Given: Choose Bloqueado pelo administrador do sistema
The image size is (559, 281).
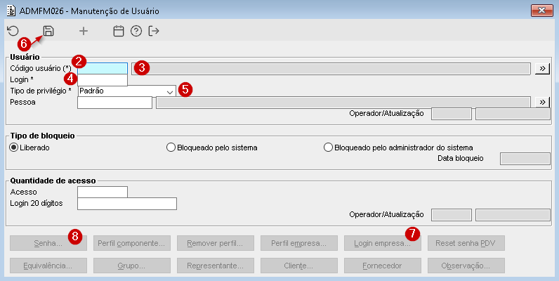Looking at the screenshot, I should [x=328, y=148].
